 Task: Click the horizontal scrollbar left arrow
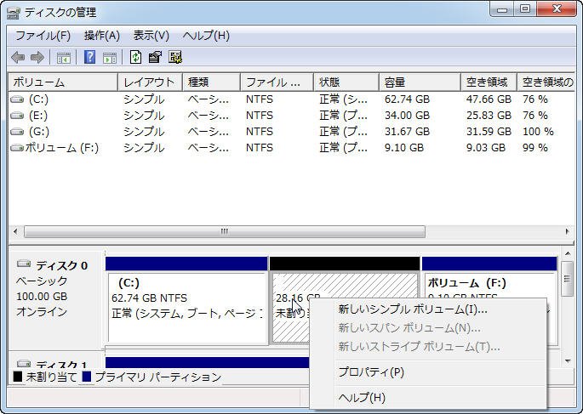click(x=15, y=231)
